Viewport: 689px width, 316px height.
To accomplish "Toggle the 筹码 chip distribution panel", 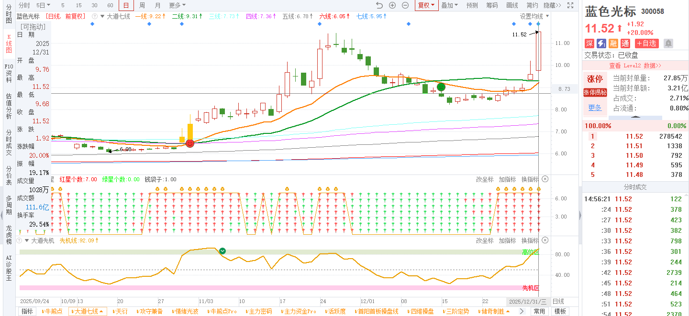I will point(492,5).
